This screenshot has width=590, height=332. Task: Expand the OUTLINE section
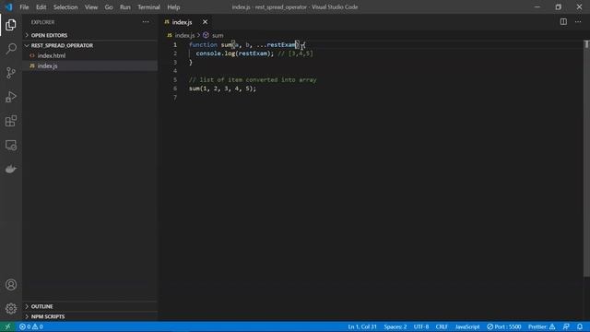[x=89, y=306]
